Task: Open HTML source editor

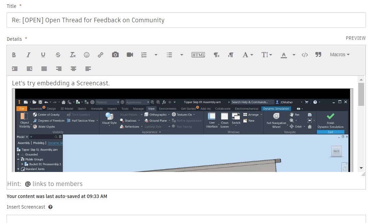Action: 198,55
